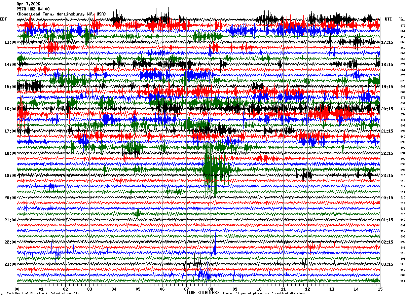The image size is (407, 298).
Task: Click the x-axis minute tick label '08'
Action: pyautogui.click(x=211, y=289)
